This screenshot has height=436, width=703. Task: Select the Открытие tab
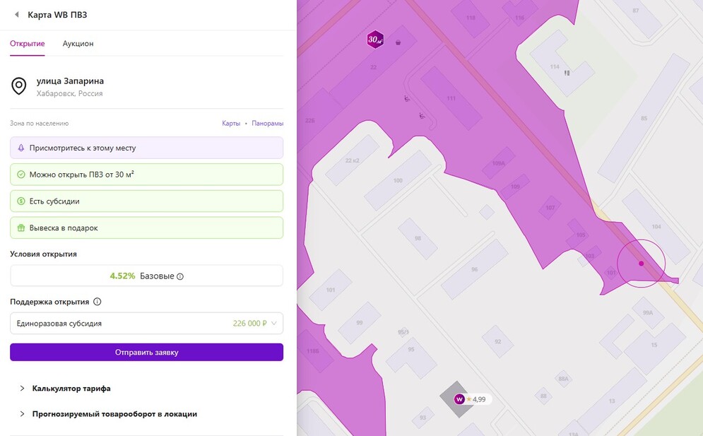point(28,44)
